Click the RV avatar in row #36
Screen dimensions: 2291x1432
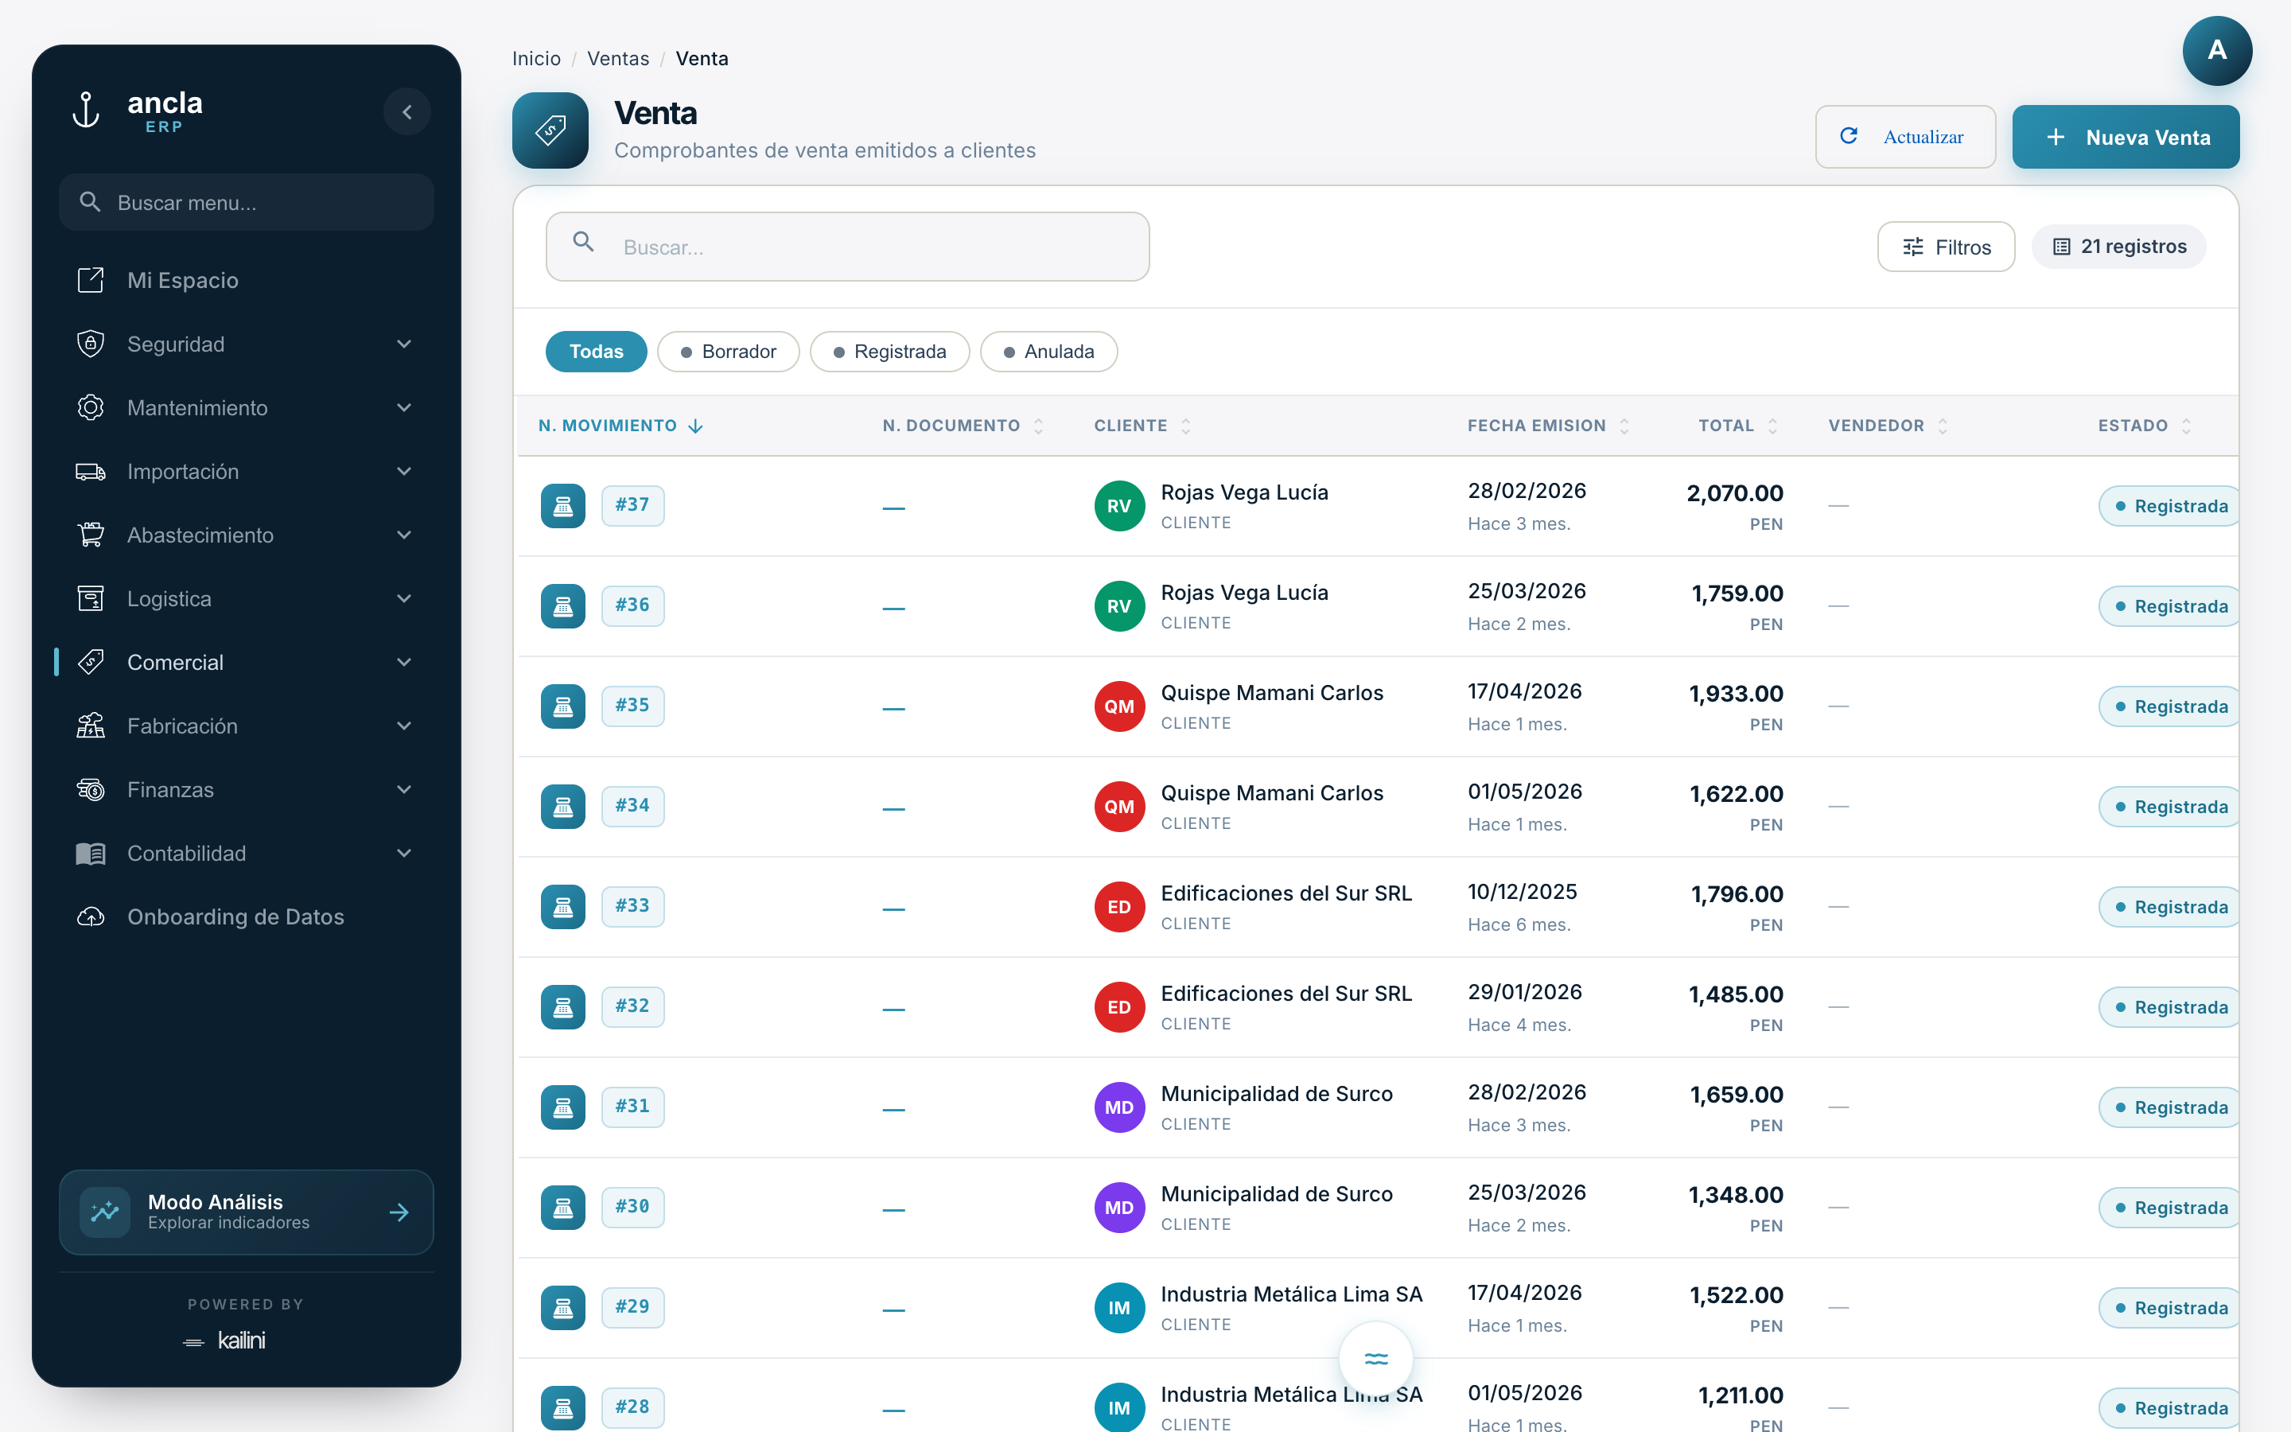[x=1119, y=606]
